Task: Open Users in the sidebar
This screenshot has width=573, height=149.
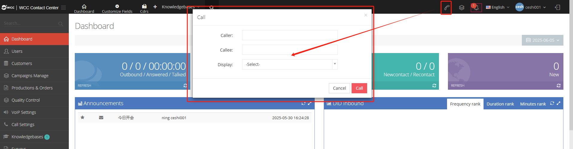Action: (34, 51)
